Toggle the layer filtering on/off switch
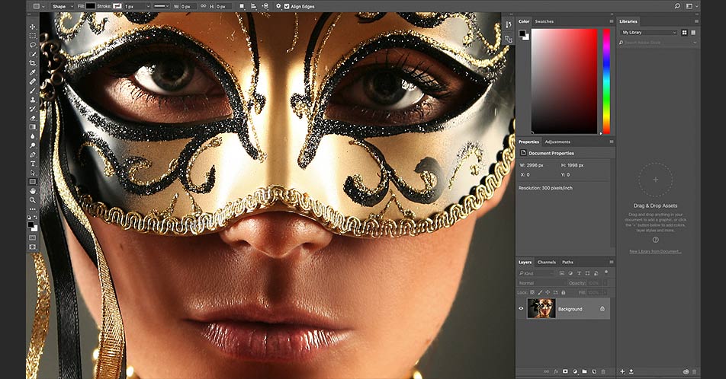Screen dimensions: 726x379 click(x=606, y=272)
